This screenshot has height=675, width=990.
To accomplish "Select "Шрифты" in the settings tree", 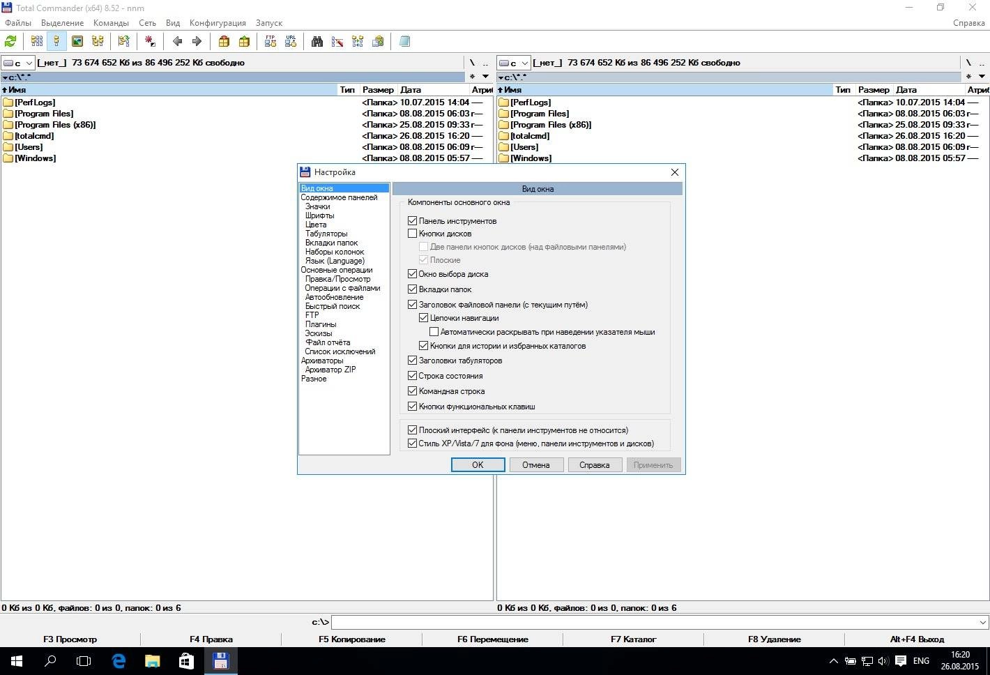I will [x=319, y=215].
